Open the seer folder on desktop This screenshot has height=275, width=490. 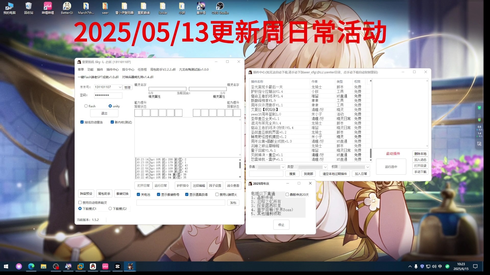pos(105,8)
